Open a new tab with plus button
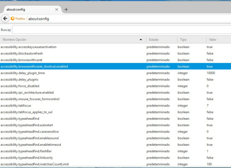Screen dimensions: 231x168 coord(66,9)
